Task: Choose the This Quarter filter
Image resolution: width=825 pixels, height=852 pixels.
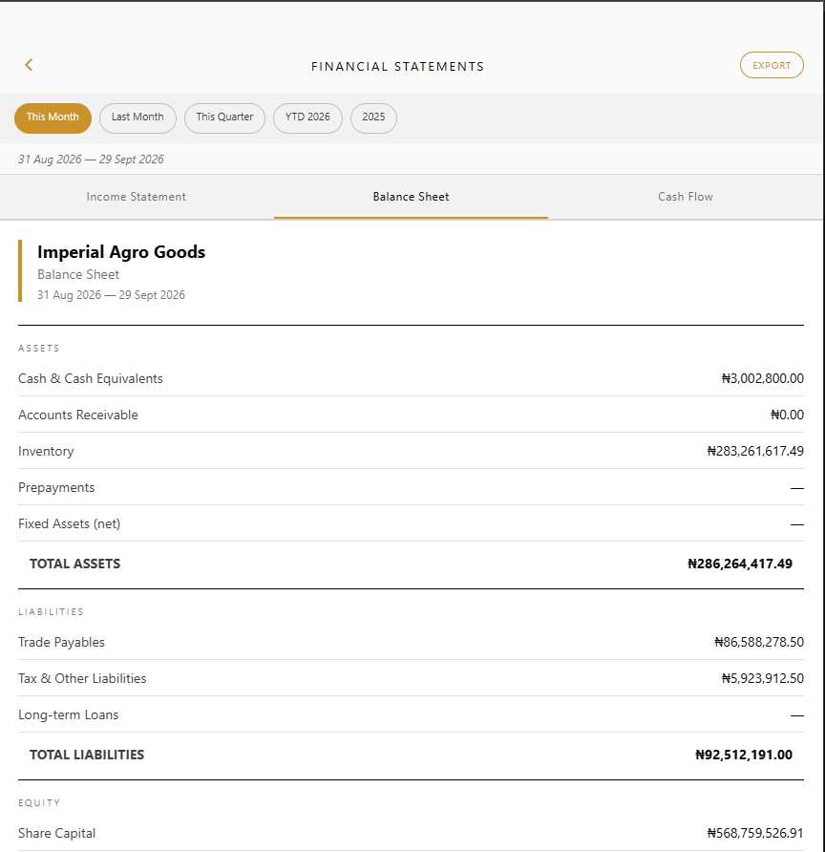Action: pyautogui.click(x=224, y=117)
